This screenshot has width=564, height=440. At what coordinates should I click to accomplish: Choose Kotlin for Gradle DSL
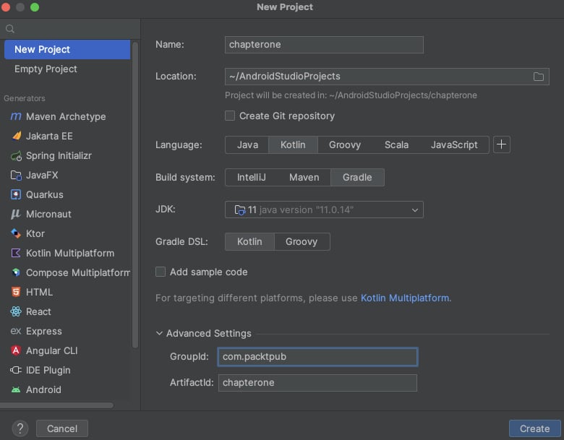[x=249, y=242]
